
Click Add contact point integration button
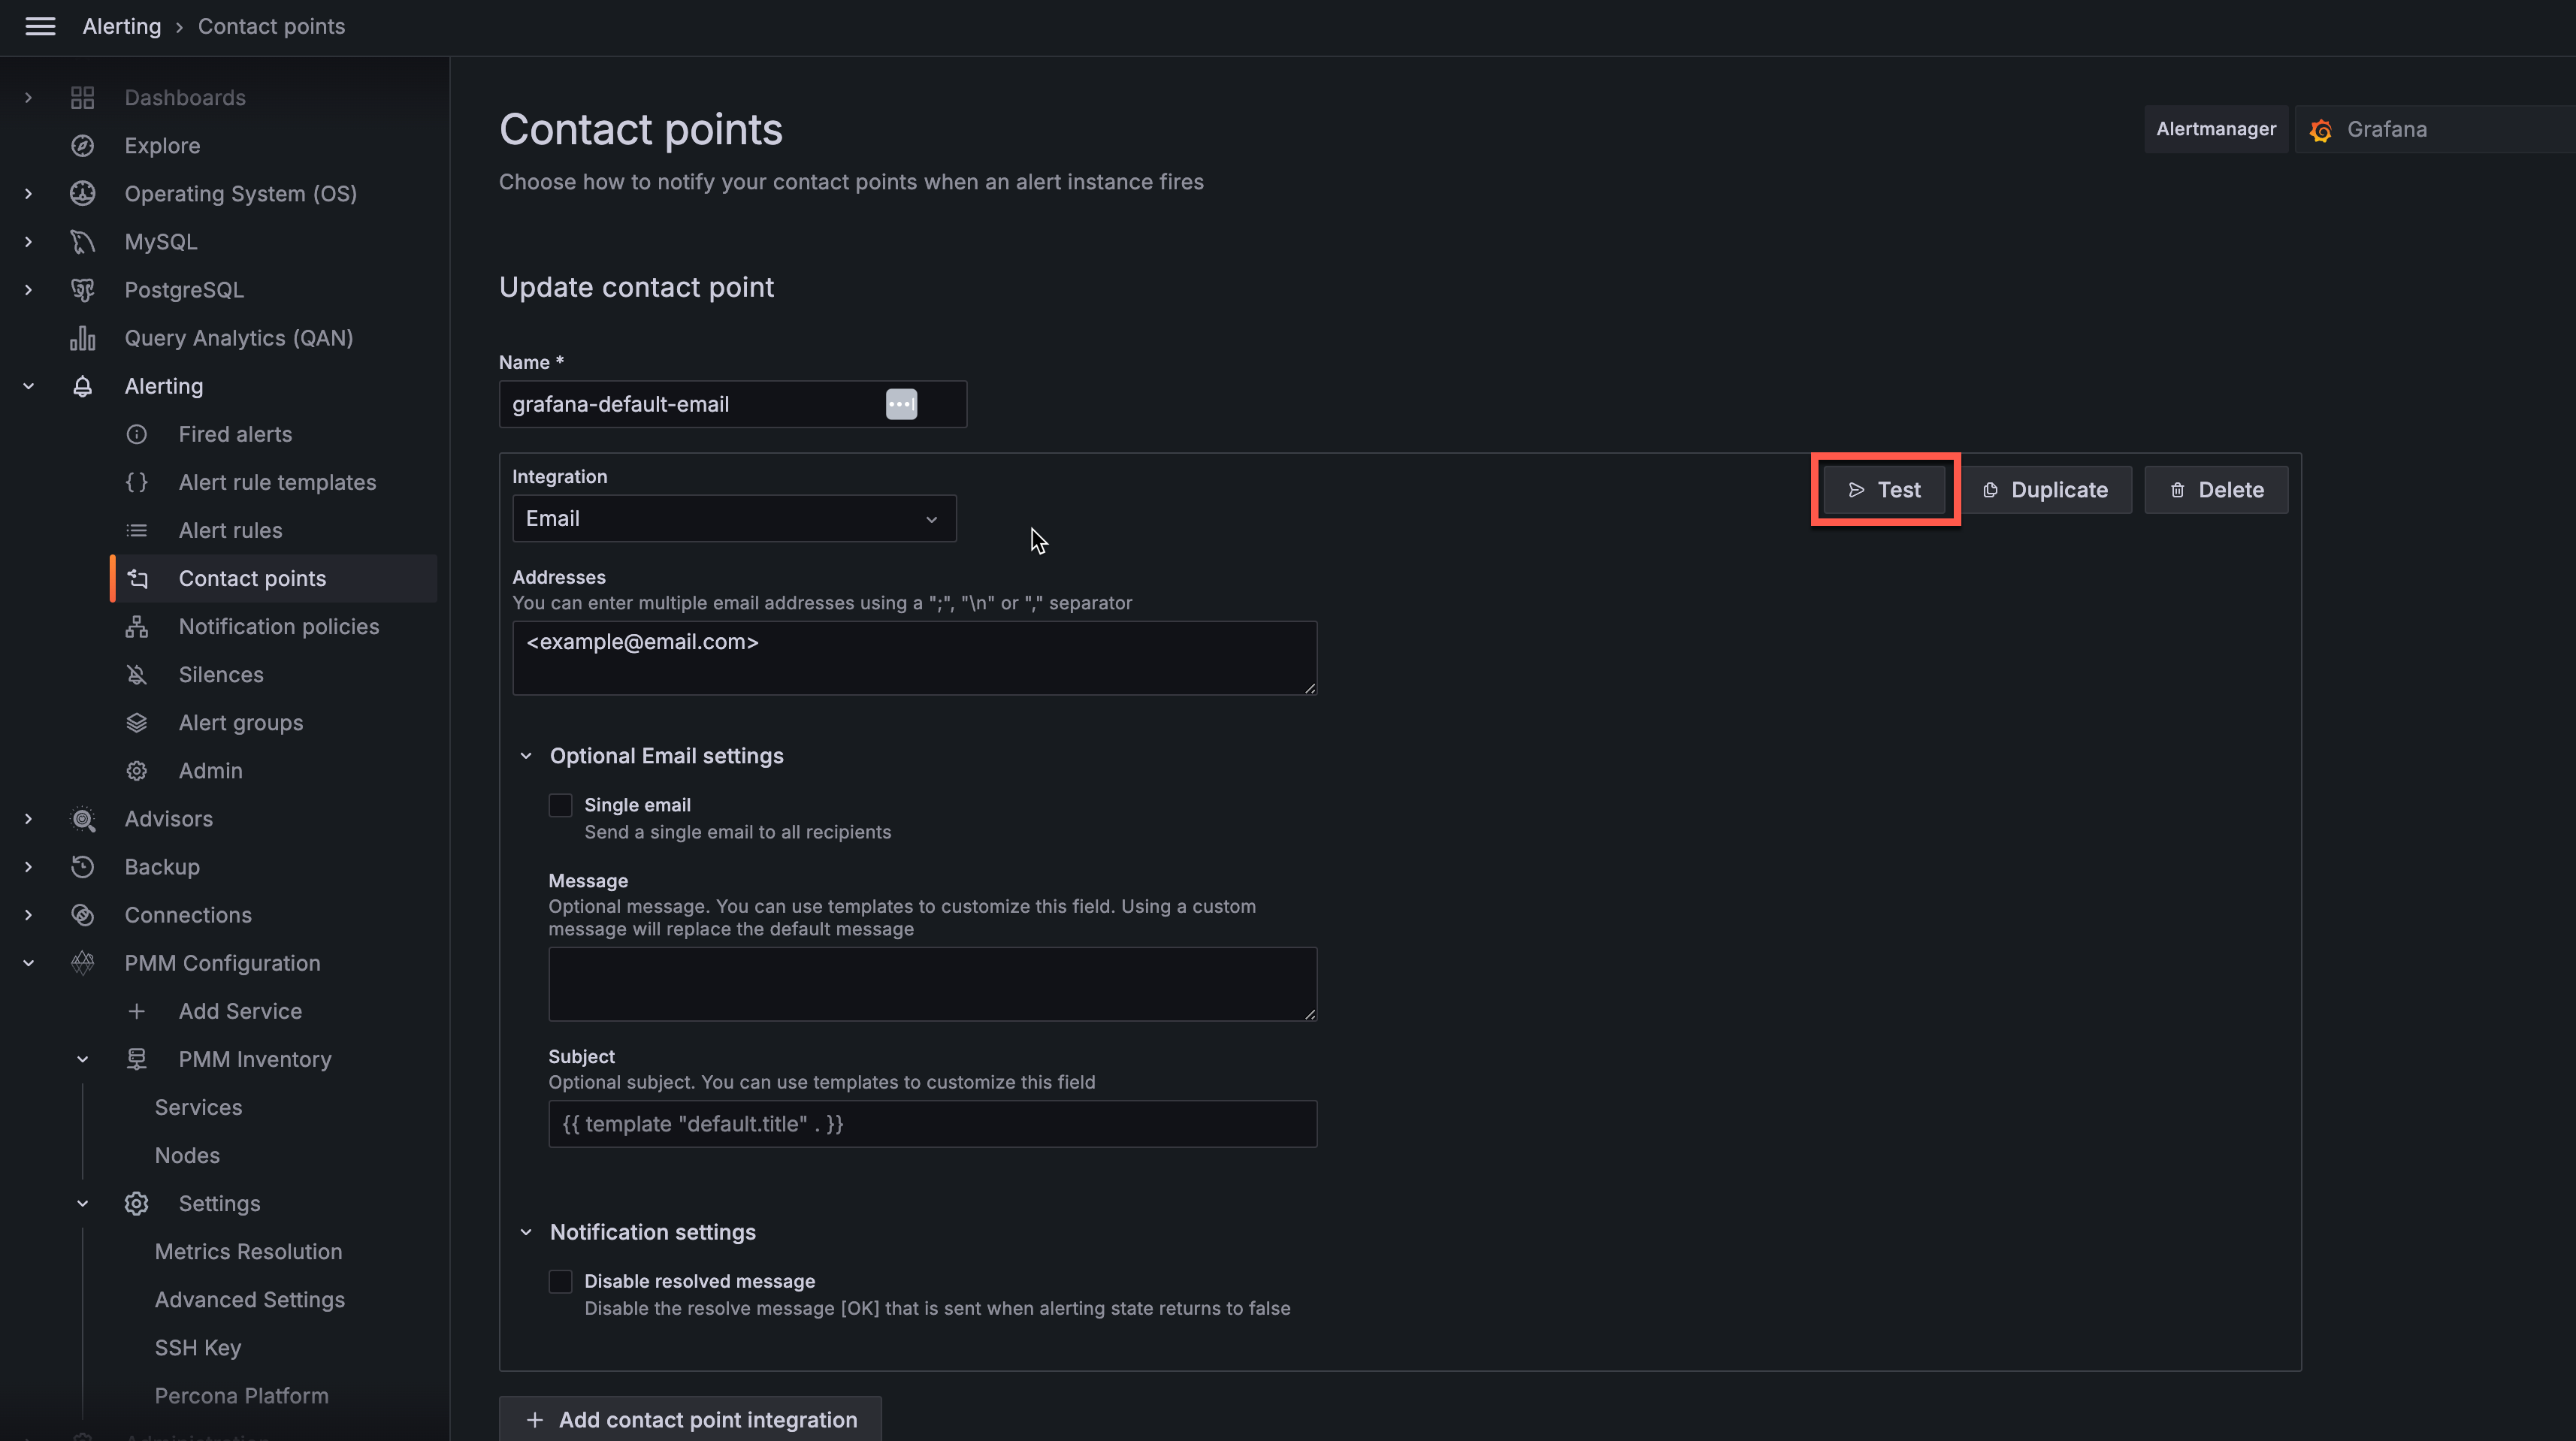point(690,1420)
